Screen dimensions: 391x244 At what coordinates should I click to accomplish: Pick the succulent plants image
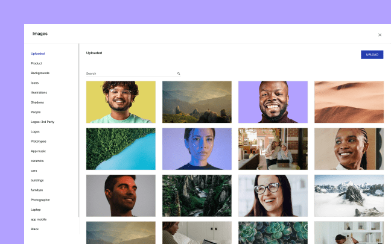pyautogui.click(x=273, y=233)
